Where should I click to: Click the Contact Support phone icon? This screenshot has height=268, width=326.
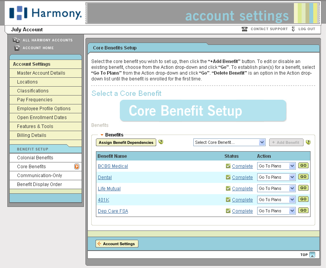(244, 29)
